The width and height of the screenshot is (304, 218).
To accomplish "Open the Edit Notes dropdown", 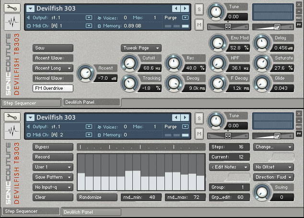I will [229, 167].
